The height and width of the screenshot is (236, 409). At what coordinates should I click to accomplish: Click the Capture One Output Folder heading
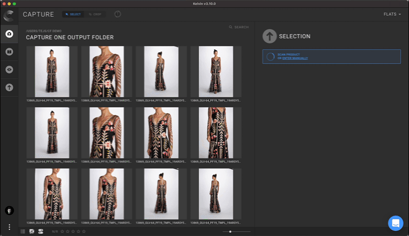click(70, 37)
